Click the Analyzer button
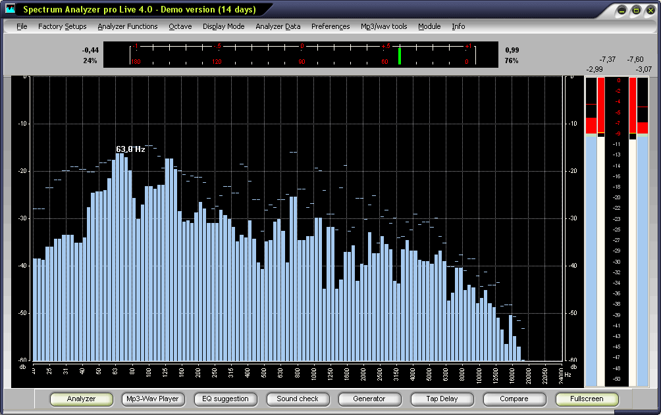Viewport: 661px width, 415px height. coord(82,399)
